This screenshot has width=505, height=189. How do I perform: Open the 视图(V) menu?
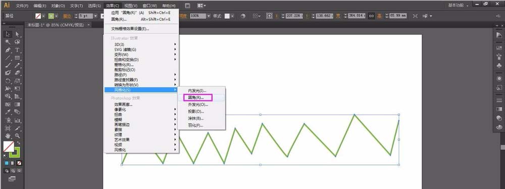[131, 6]
